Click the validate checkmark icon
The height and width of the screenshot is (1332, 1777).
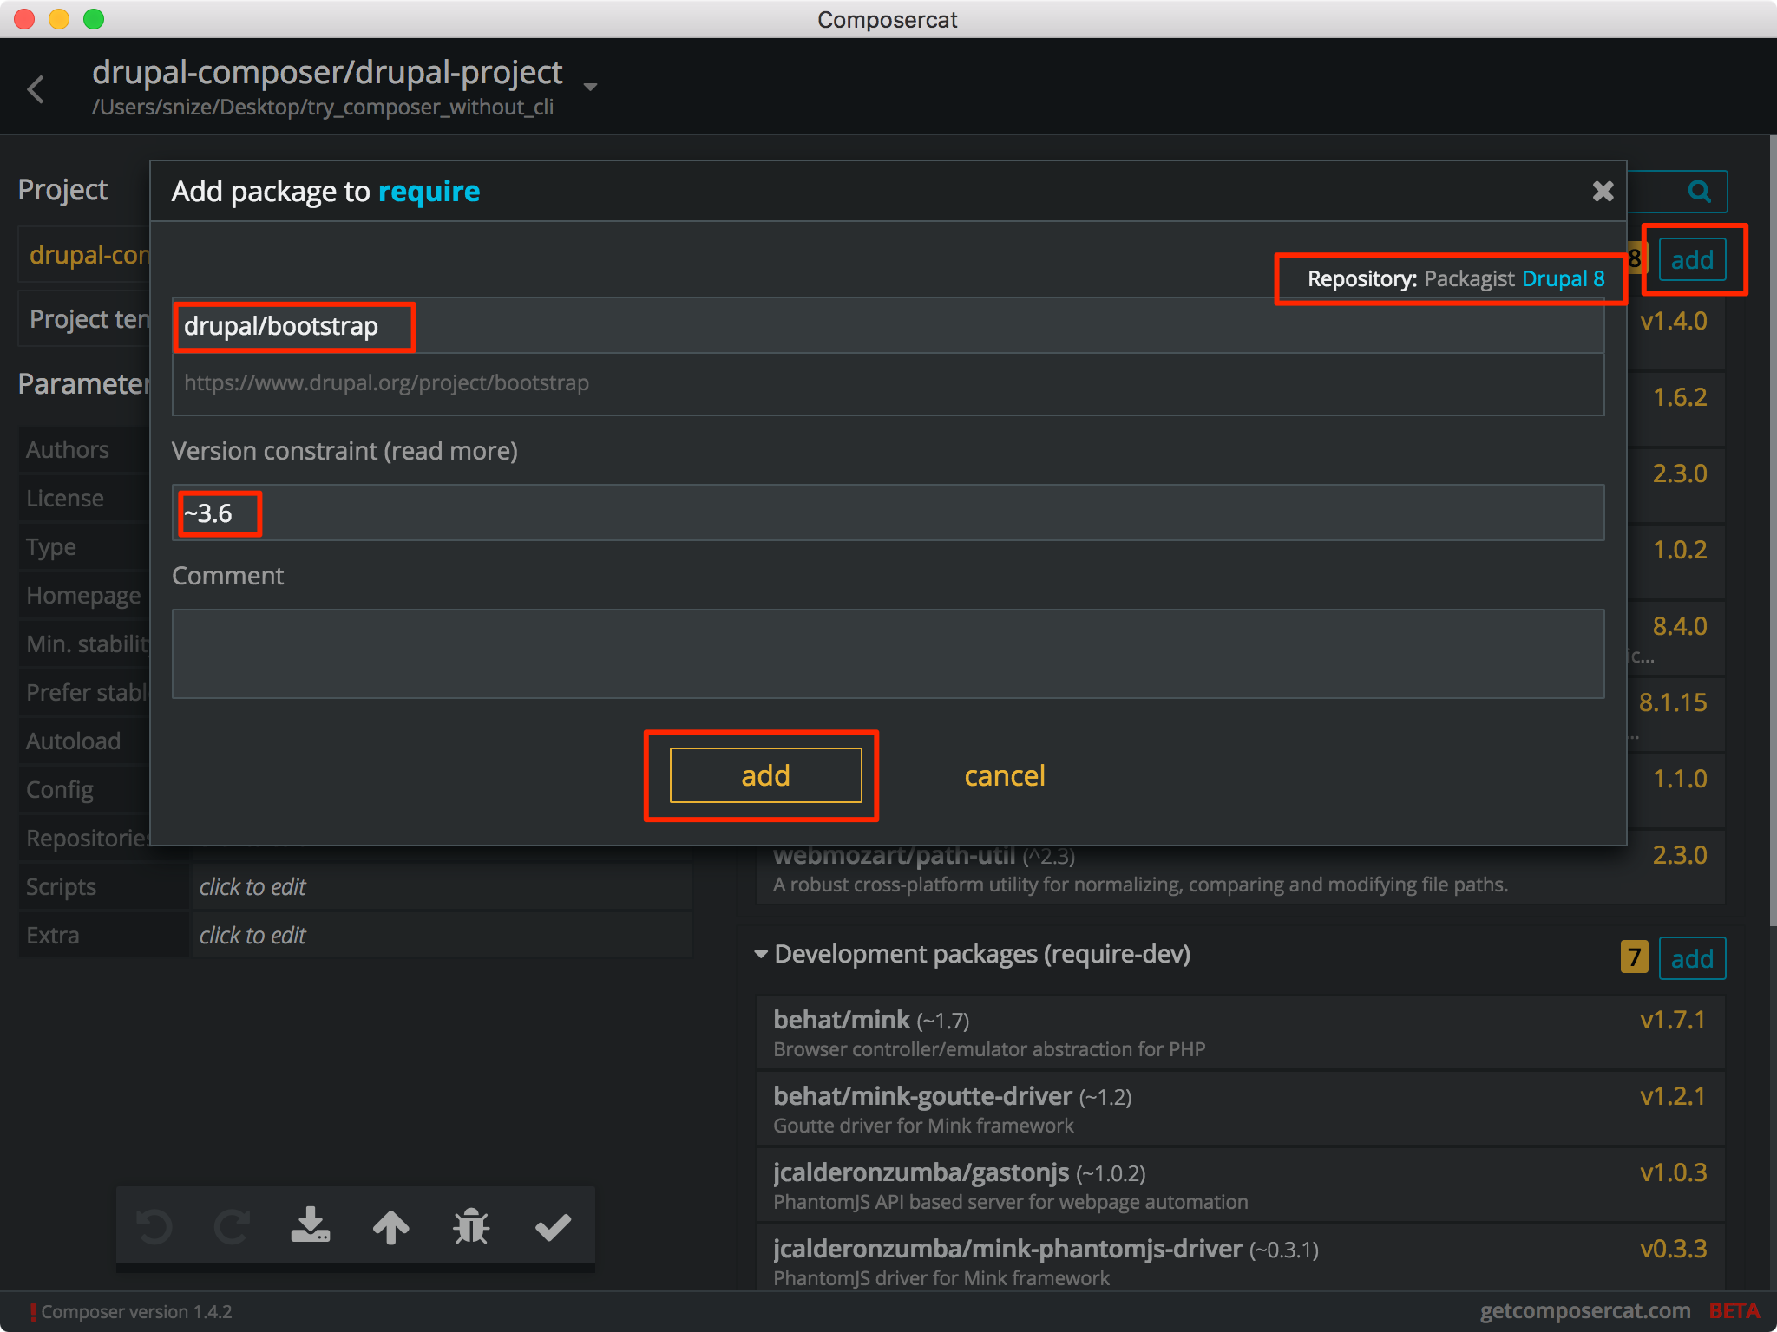coord(553,1227)
